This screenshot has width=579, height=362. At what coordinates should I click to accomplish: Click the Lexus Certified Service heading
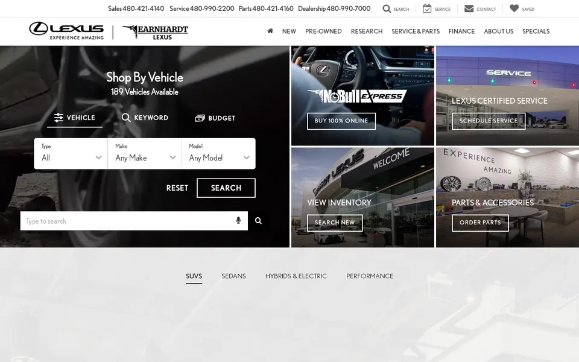click(x=499, y=101)
